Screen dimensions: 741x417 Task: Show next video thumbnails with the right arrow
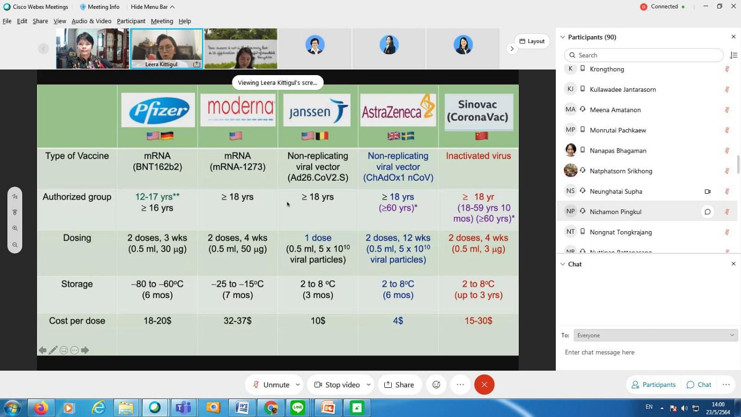click(x=512, y=48)
